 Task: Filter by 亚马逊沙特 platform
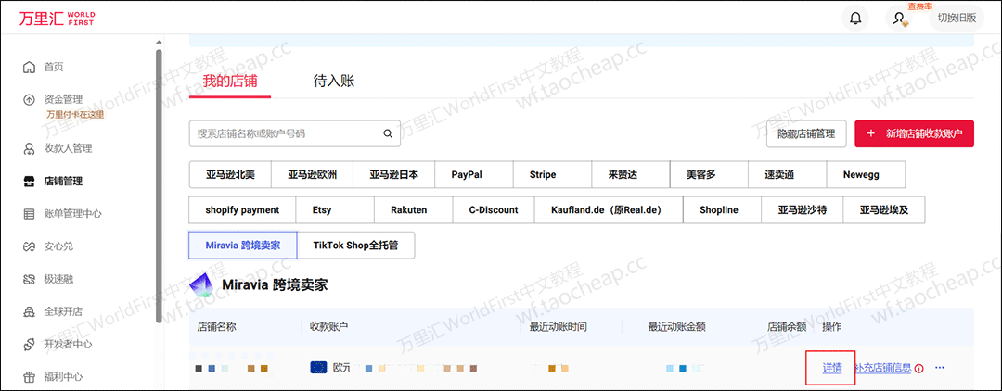(x=802, y=209)
